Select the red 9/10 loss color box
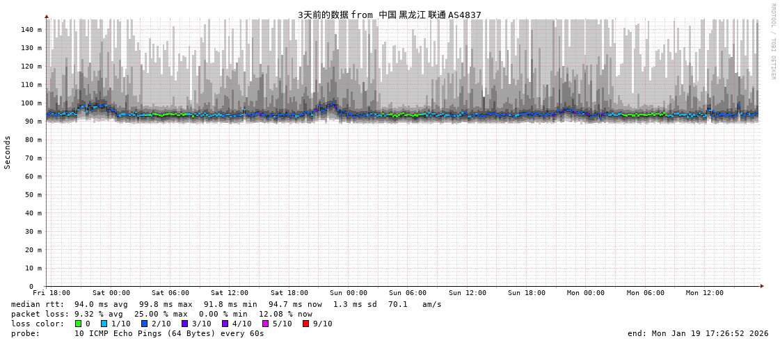This screenshot has width=780, height=343. click(305, 324)
